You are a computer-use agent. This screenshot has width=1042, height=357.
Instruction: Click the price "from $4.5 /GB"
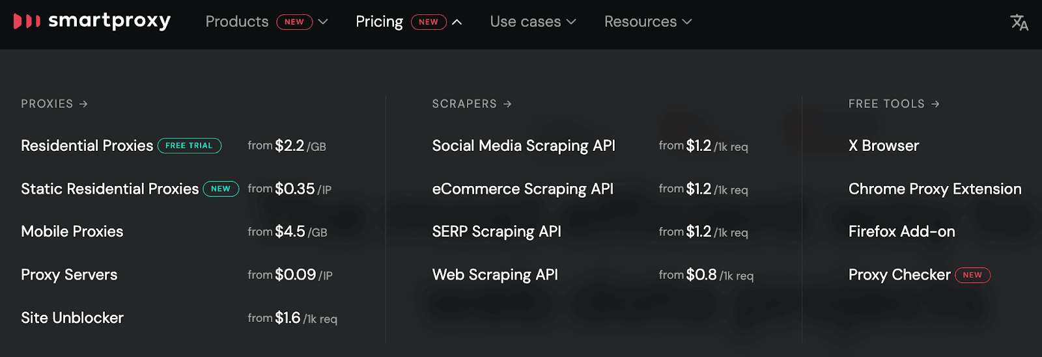[287, 231]
